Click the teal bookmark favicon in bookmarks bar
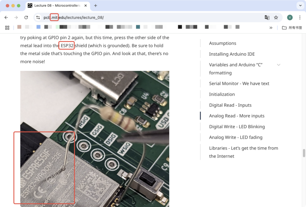 point(138,27)
